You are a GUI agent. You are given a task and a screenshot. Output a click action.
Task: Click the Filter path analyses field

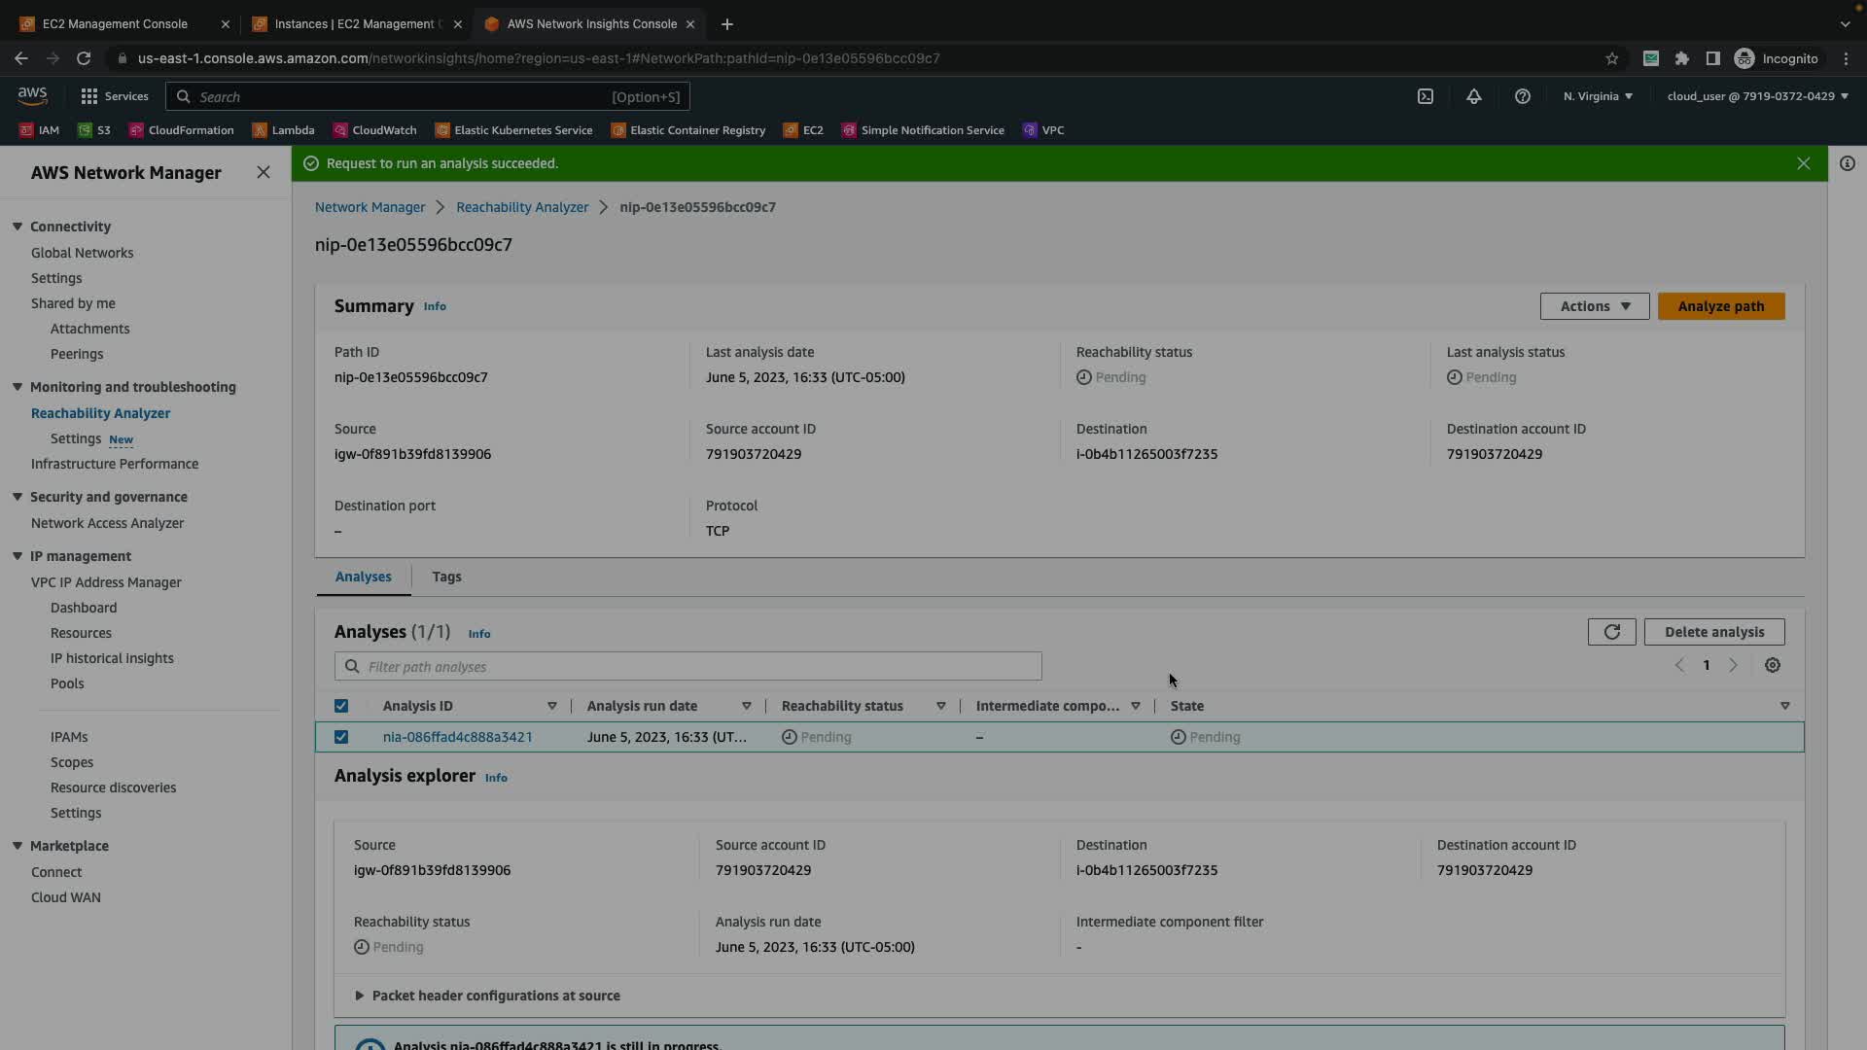click(x=688, y=667)
